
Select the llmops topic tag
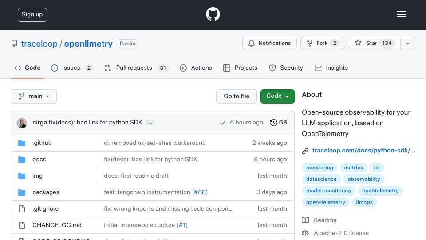(x=364, y=202)
